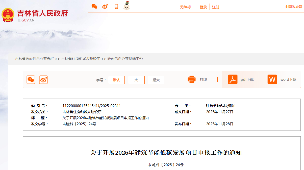Click the Word download W icon
This screenshot has width=304, height=170.
[x=272, y=79]
